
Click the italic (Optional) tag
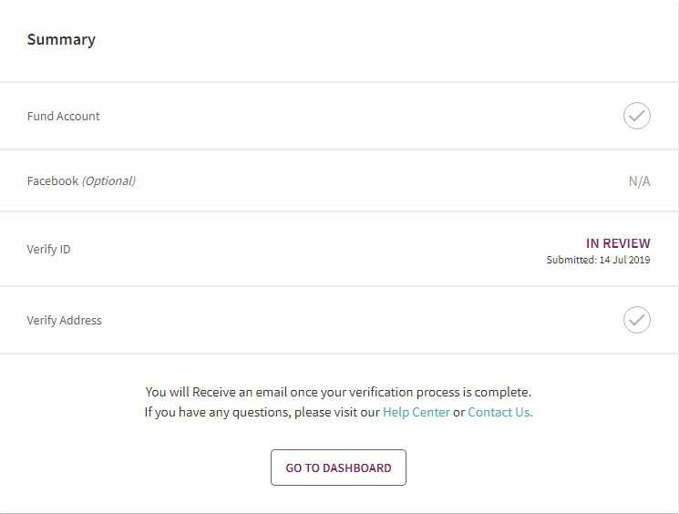[x=108, y=181]
